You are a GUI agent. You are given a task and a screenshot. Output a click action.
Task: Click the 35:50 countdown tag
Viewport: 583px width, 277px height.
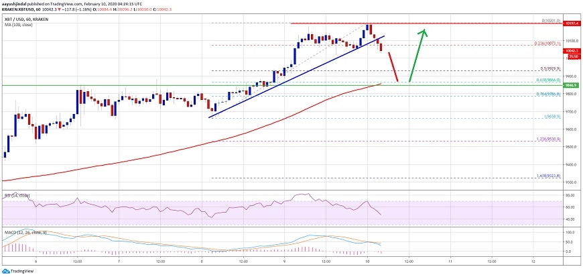[573, 56]
